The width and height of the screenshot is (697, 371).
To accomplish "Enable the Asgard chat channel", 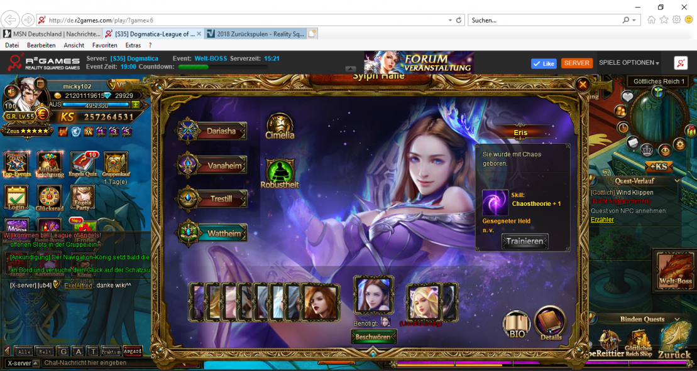I will coord(132,351).
